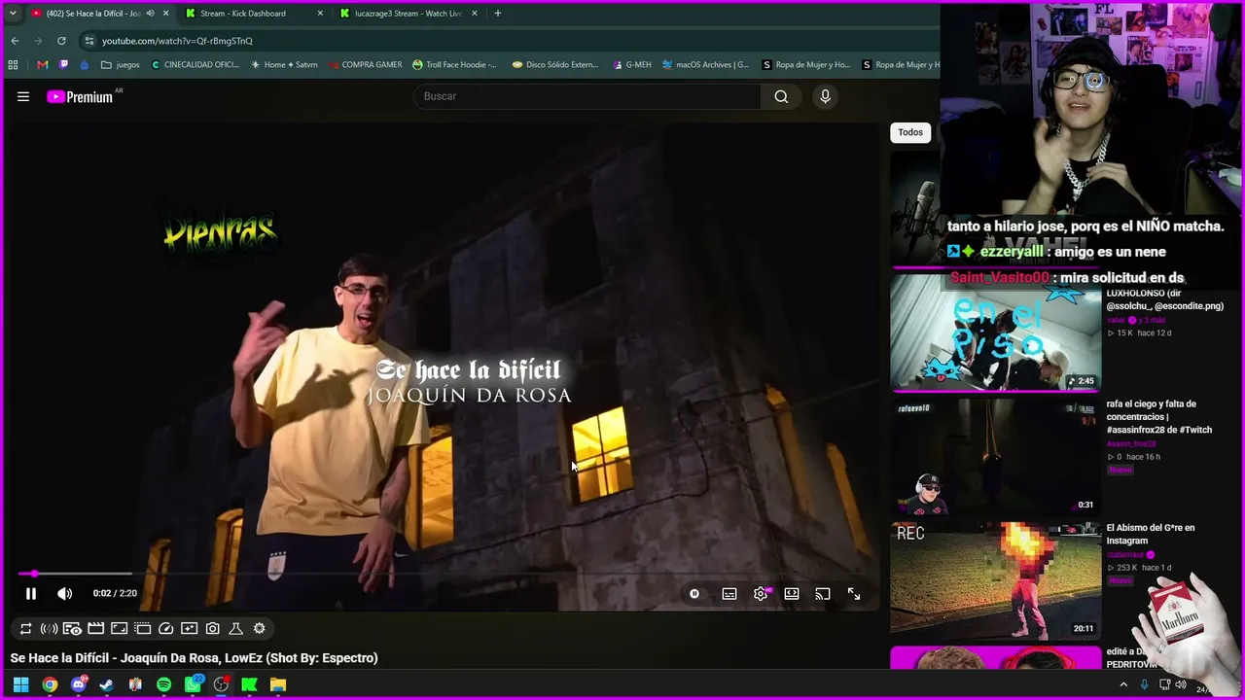Cast the video to a device
The image size is (1245, 700).
pos(823,593)
